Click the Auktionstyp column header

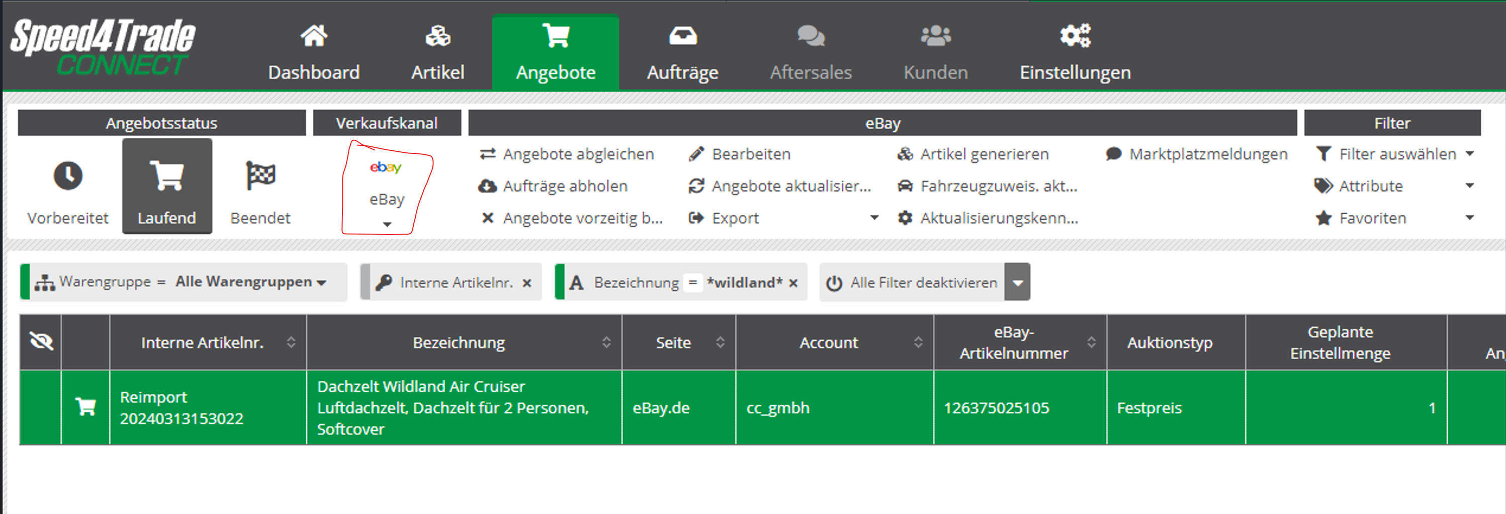pyautogui.click(x=1176, y=342)
